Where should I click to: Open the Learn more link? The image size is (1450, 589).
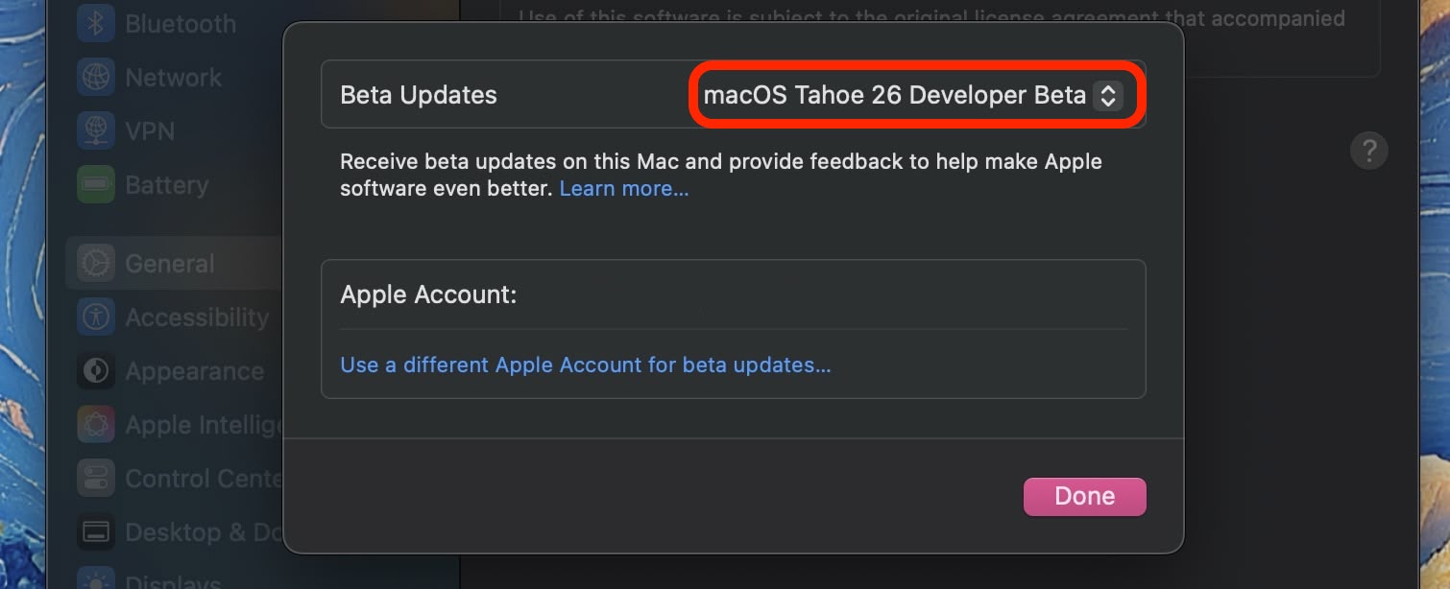pos(624,189)
